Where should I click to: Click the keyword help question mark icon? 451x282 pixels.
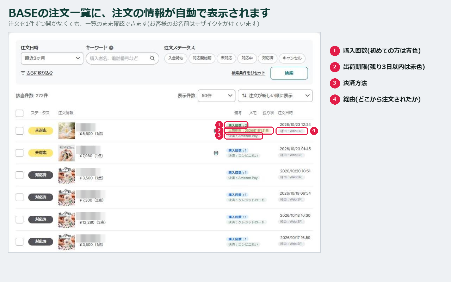(111, 48)
